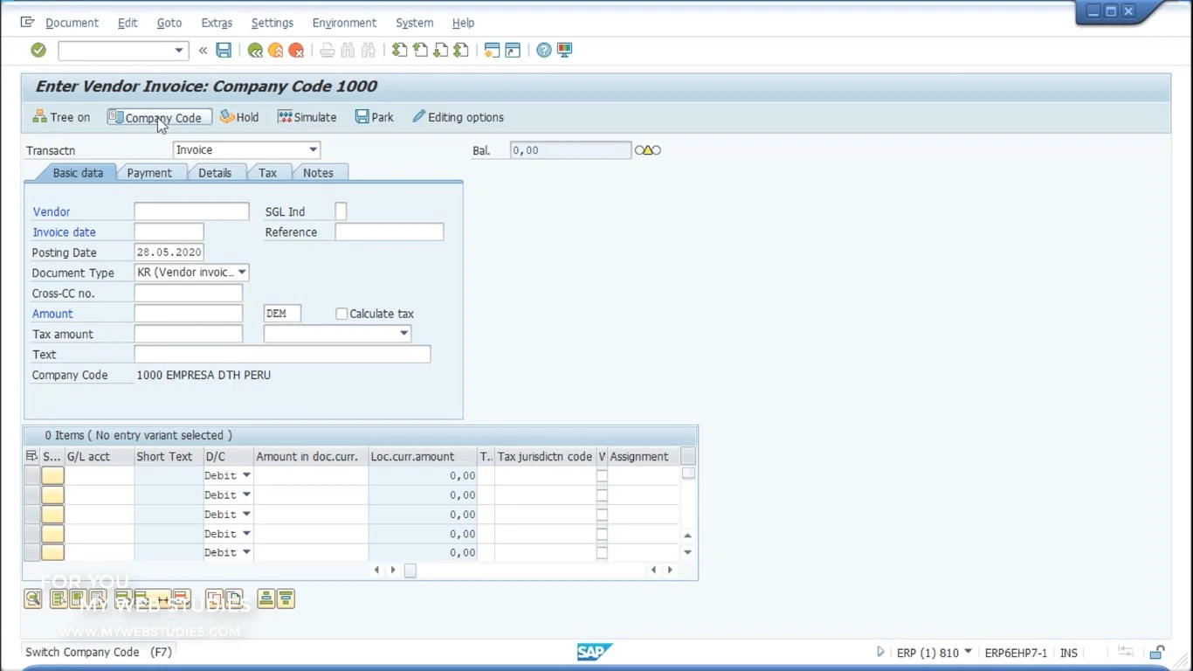Click the Last Page icon
The width and height of the screenshot is (1193, 671).
click(x=461, y=51)
